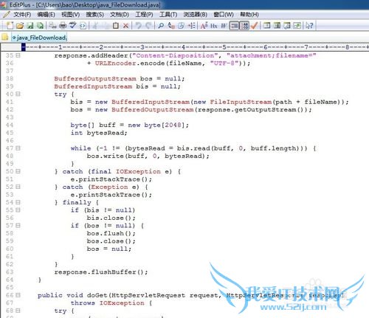
Task: Select the java_FileDownload document tab
Action: click(x=39, y=38)
